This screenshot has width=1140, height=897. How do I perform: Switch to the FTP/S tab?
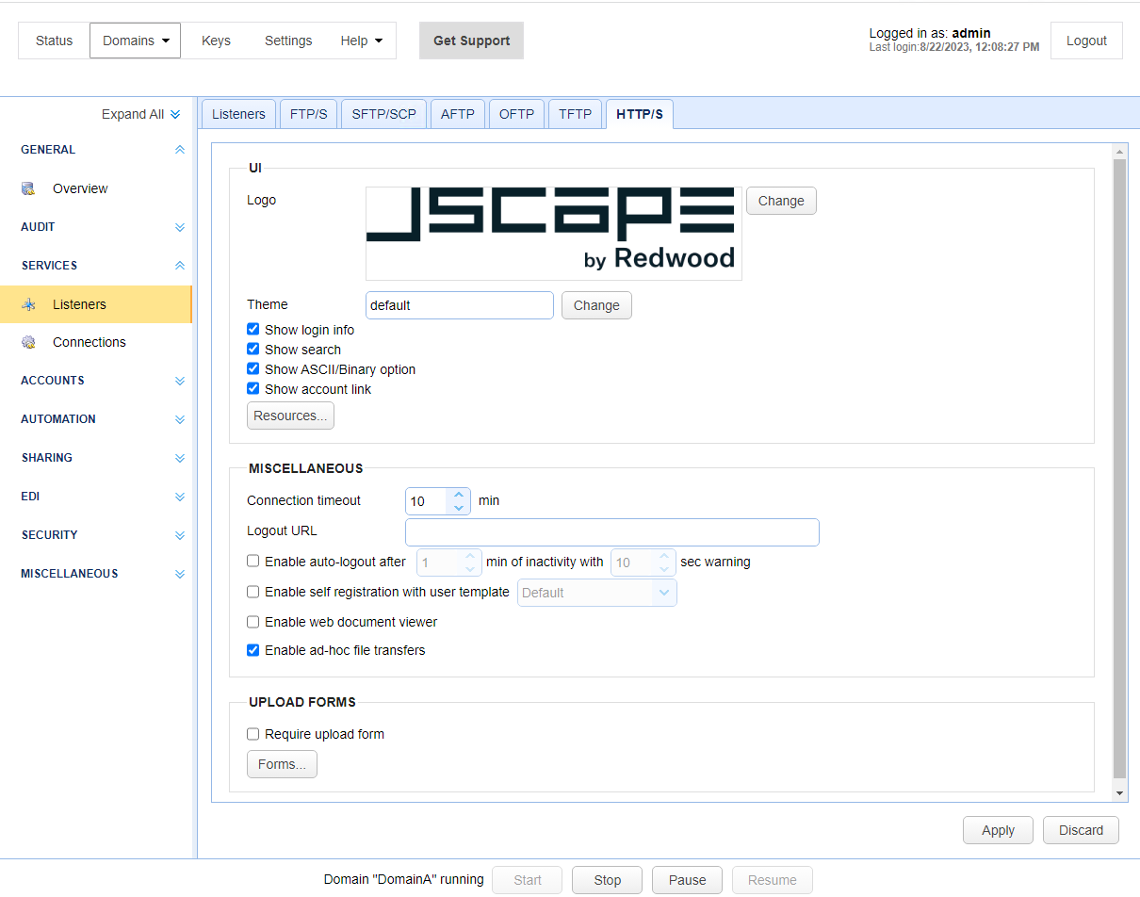pyautogui.click(x=308, y=113)
